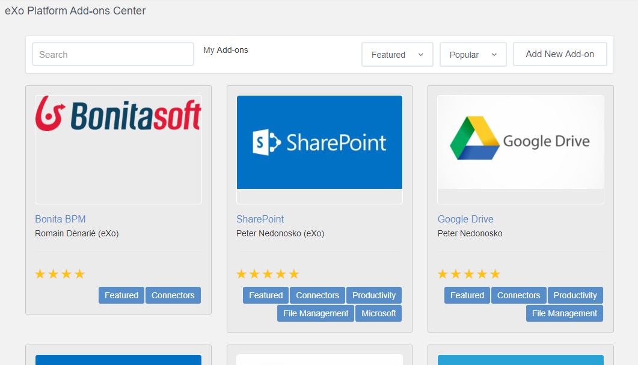This screenshot has width=638, height=365.
Task: Toggle the Microsoft tag on SharePoint
Action: click(x=378, y=313)
